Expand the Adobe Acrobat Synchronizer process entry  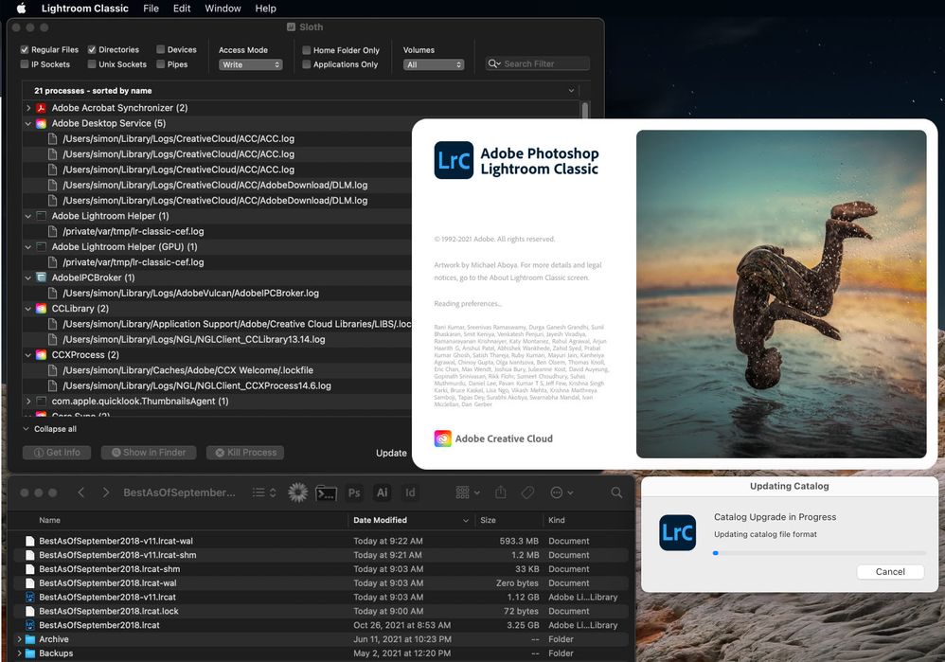(x=29, y=107)
